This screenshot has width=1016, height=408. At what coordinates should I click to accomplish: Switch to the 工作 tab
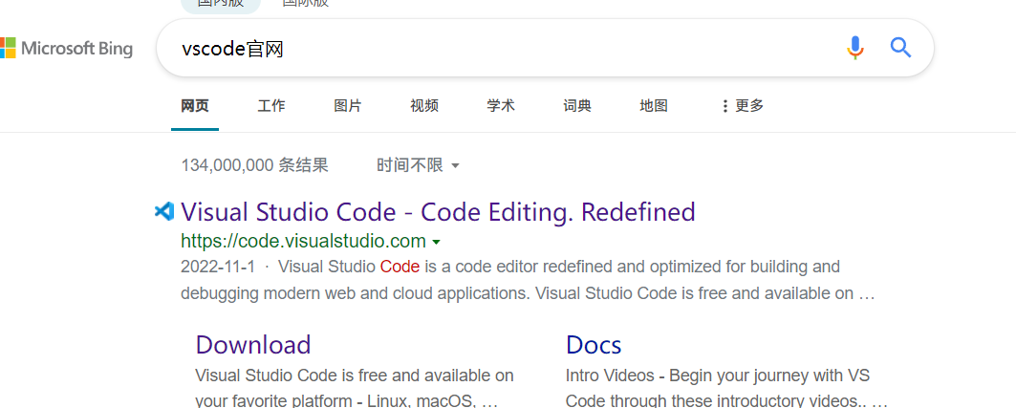point(270,106)
